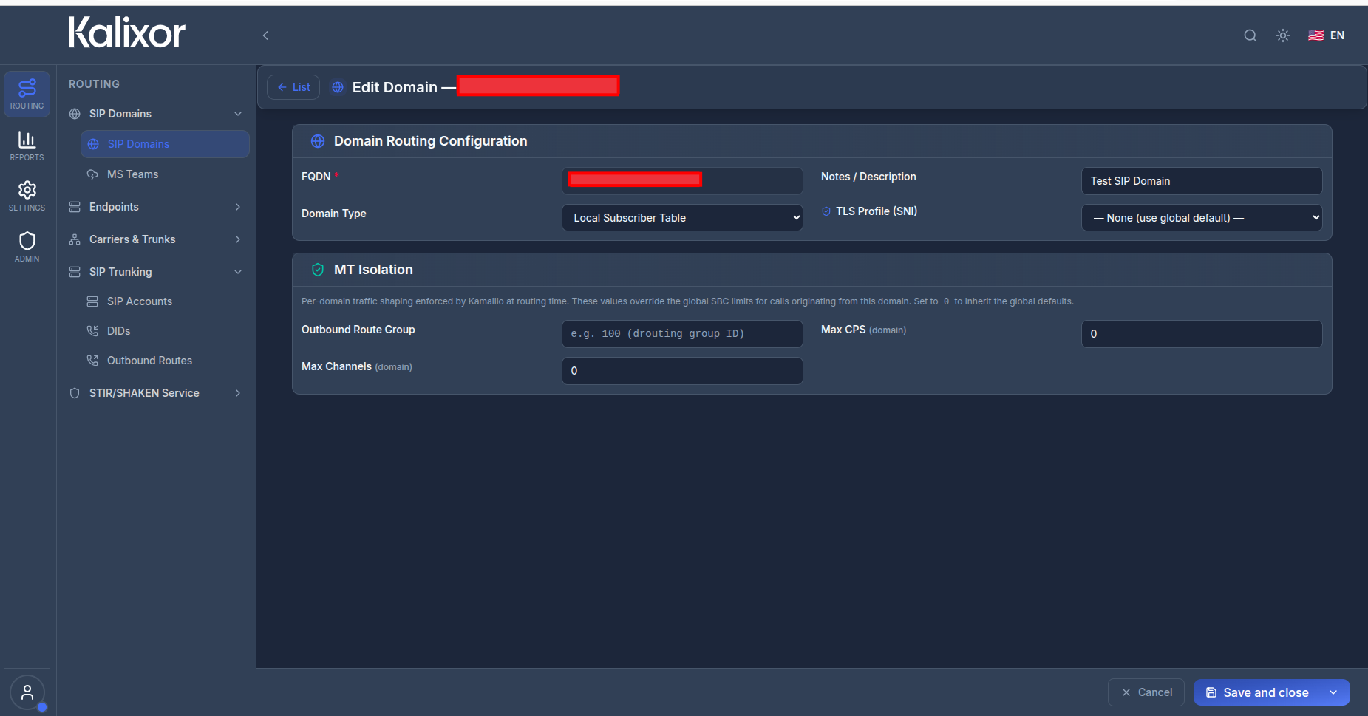Open the search magnifier
The height and width of the screenshot is (716, 1368).
click(x=1250, y=35)
